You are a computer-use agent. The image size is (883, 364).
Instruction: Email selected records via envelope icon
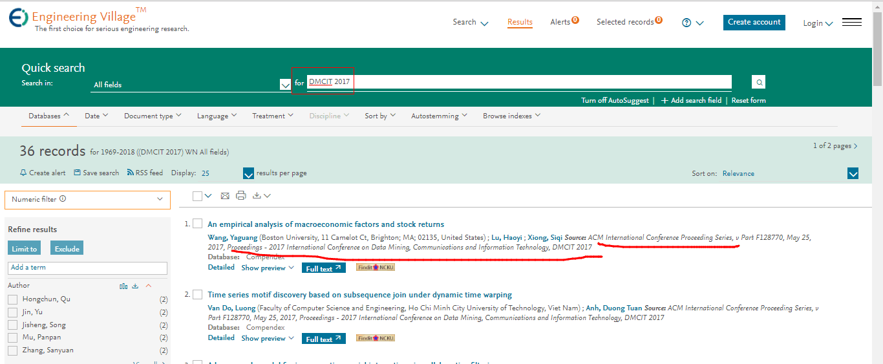[x=225, y=196]
